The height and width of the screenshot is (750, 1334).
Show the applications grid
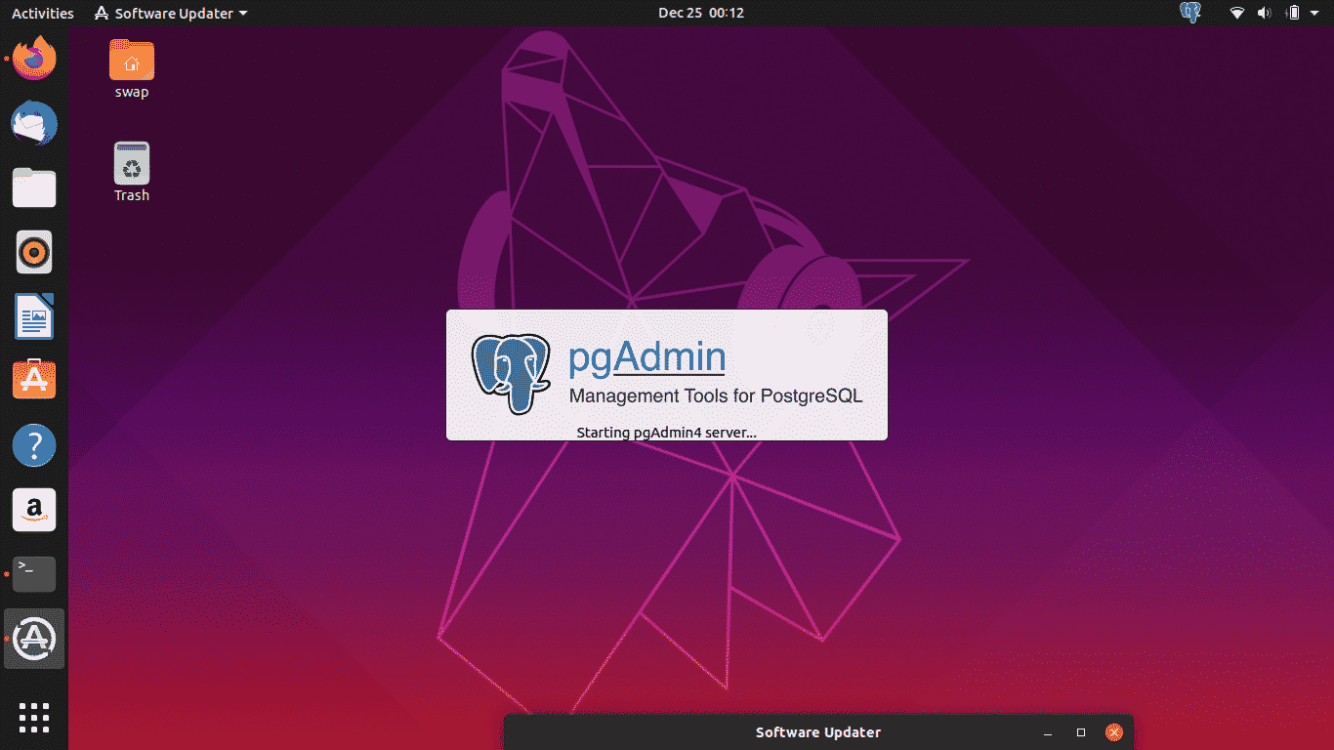pos(34,717)
